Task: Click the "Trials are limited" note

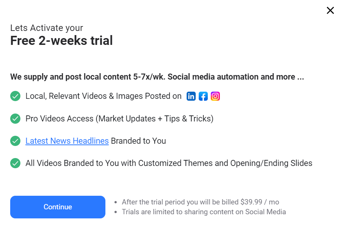Action: click(204, 212)
